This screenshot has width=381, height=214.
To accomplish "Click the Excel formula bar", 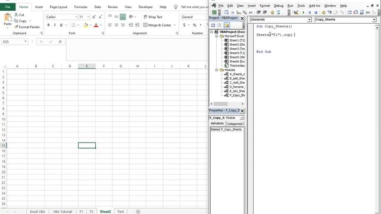I will (138, 49).
